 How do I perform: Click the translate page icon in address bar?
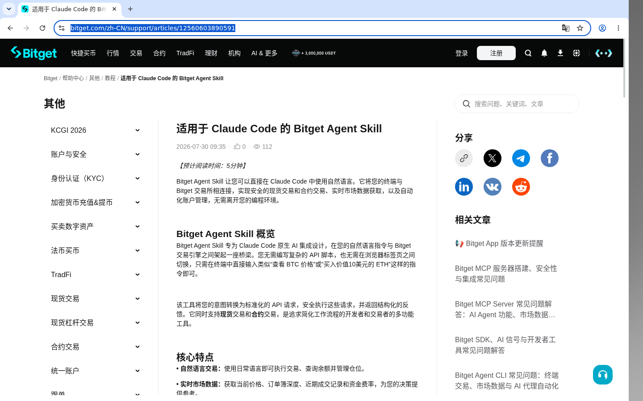[566, 28]
